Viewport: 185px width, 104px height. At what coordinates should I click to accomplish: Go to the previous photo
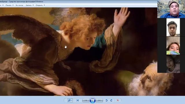86,101
